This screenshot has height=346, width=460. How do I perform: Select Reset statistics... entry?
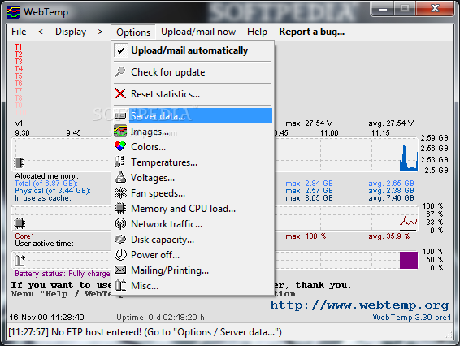point(193,94)
